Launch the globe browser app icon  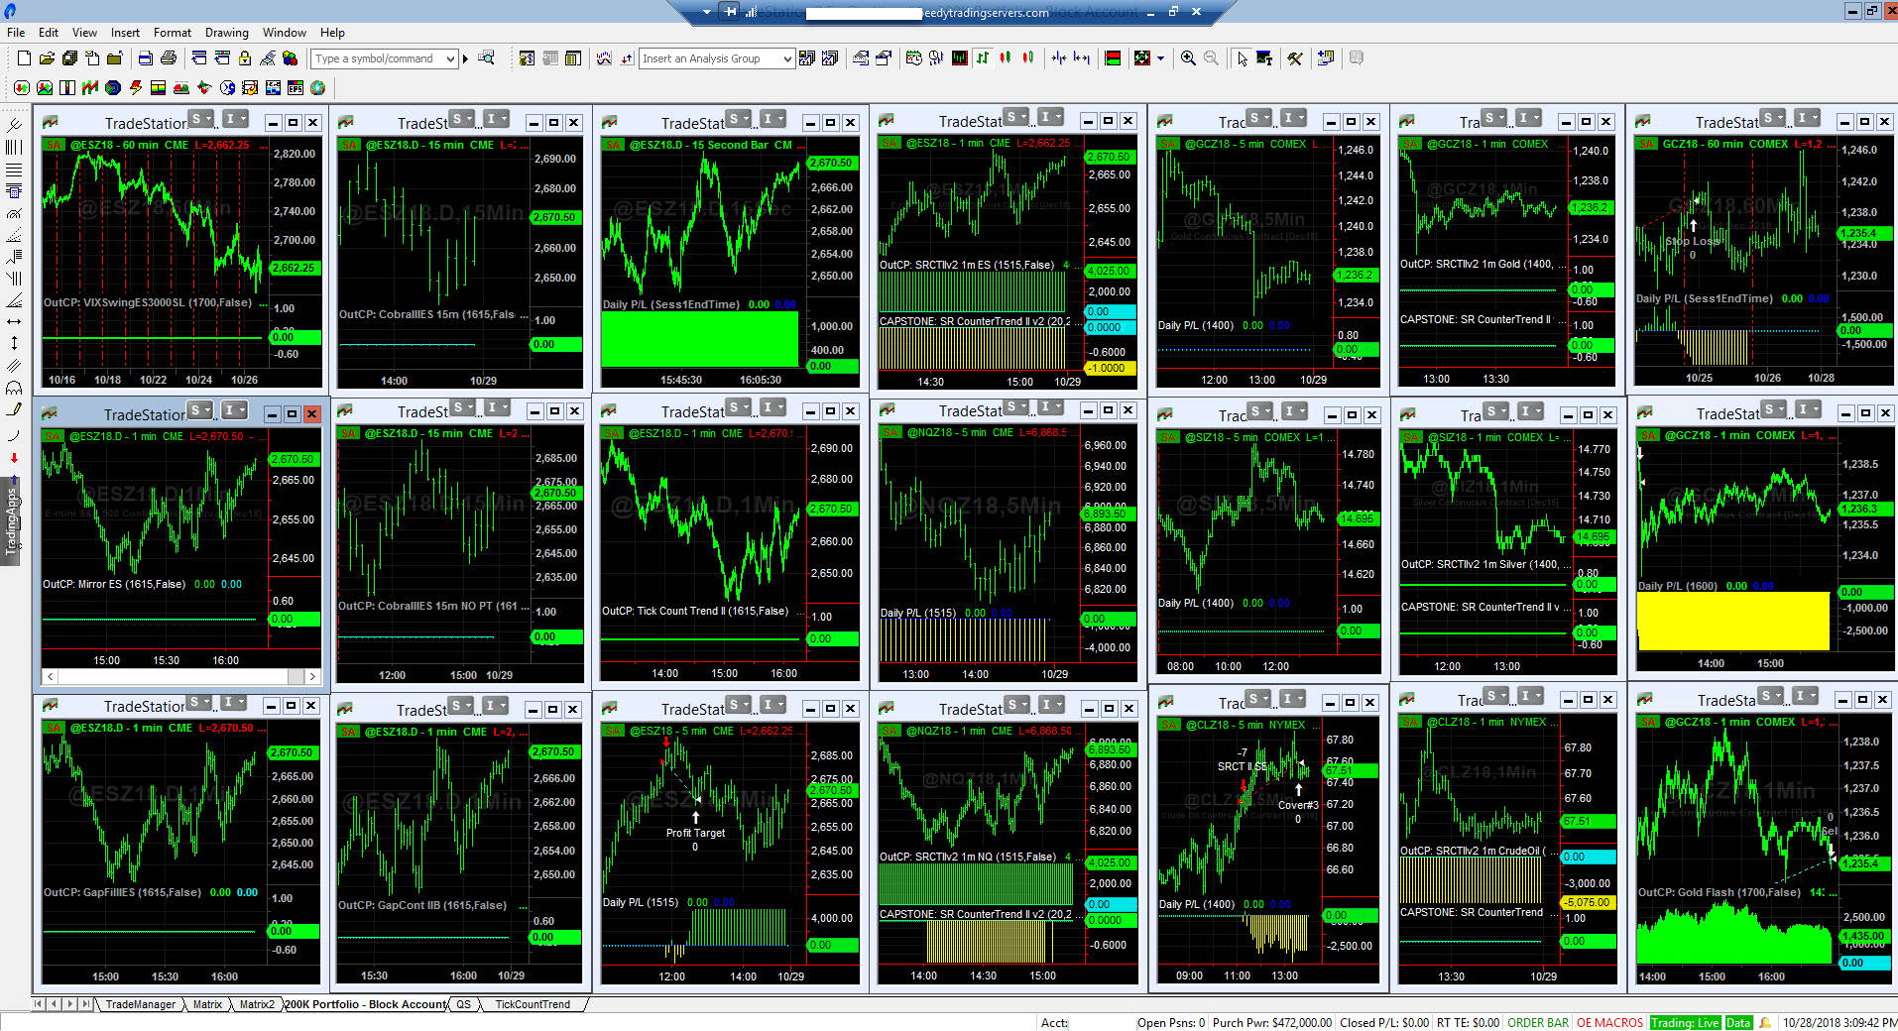pos(317,88)
